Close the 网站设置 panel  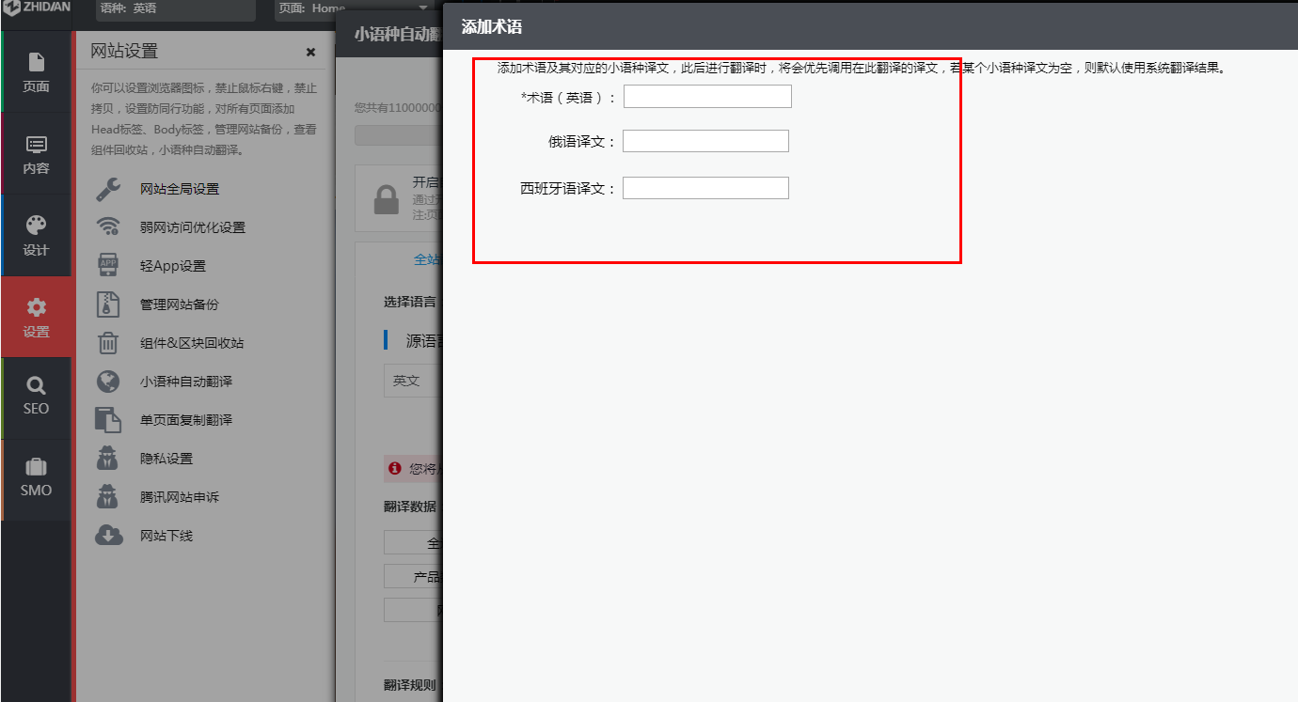coord(310,52)
